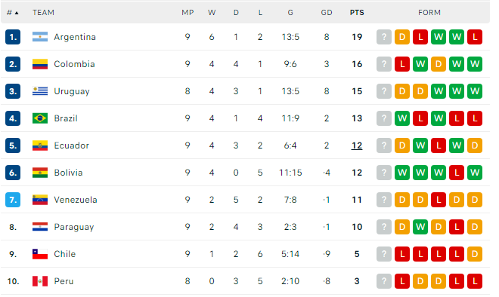The height and width of the screenshot is (297, 499).
Task: Click Chile's orange D form badge
Action: tap(475, 254)
